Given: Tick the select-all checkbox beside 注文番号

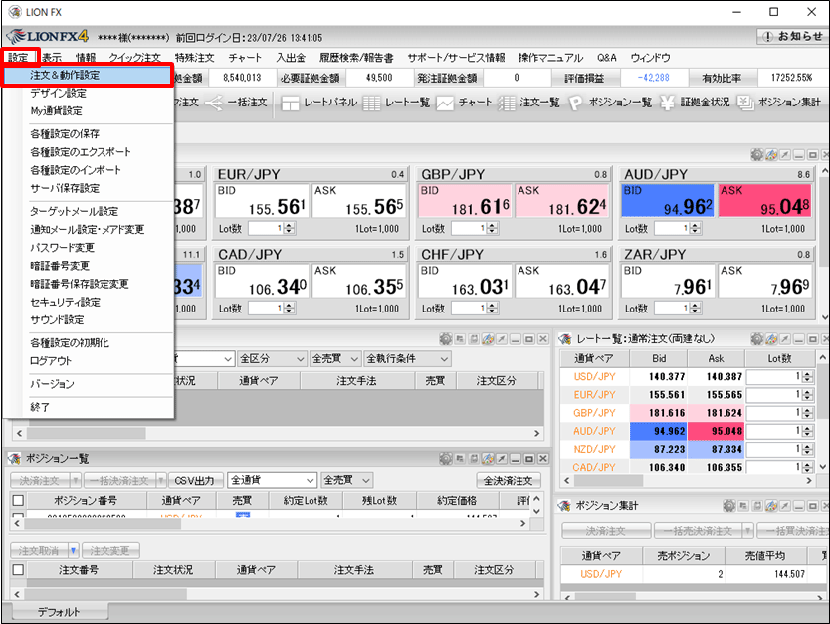Looking at the screenshot, I should click(x=18, y=570).
